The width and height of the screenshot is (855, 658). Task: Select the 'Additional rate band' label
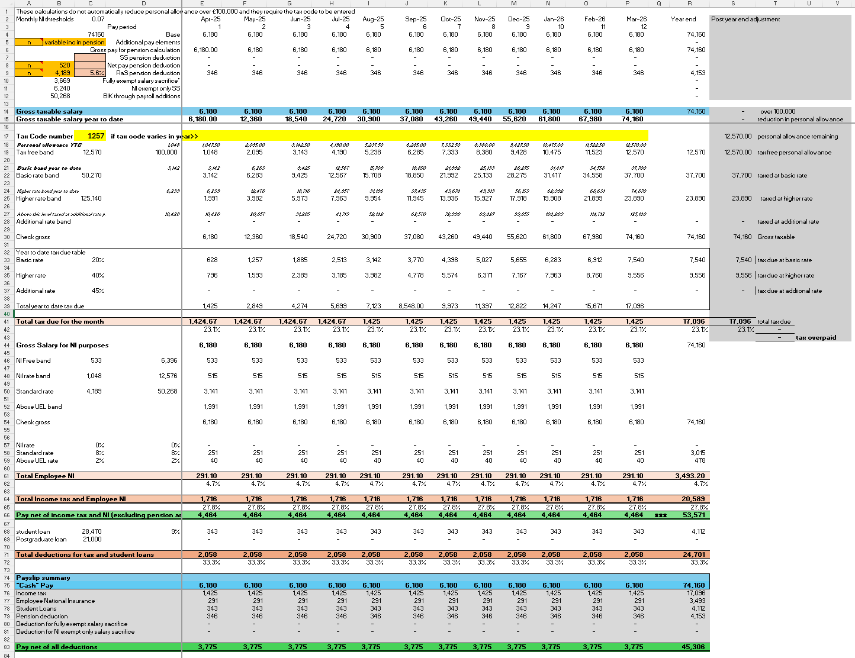click(x=43, y=221)
